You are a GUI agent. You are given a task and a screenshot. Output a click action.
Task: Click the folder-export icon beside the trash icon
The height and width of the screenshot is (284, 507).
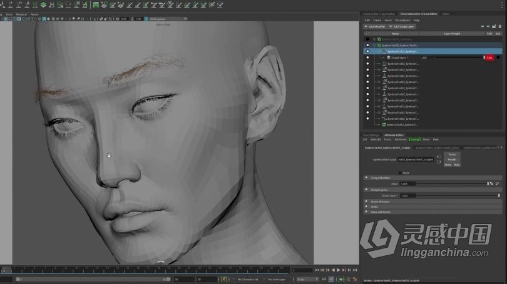point(494,26)
